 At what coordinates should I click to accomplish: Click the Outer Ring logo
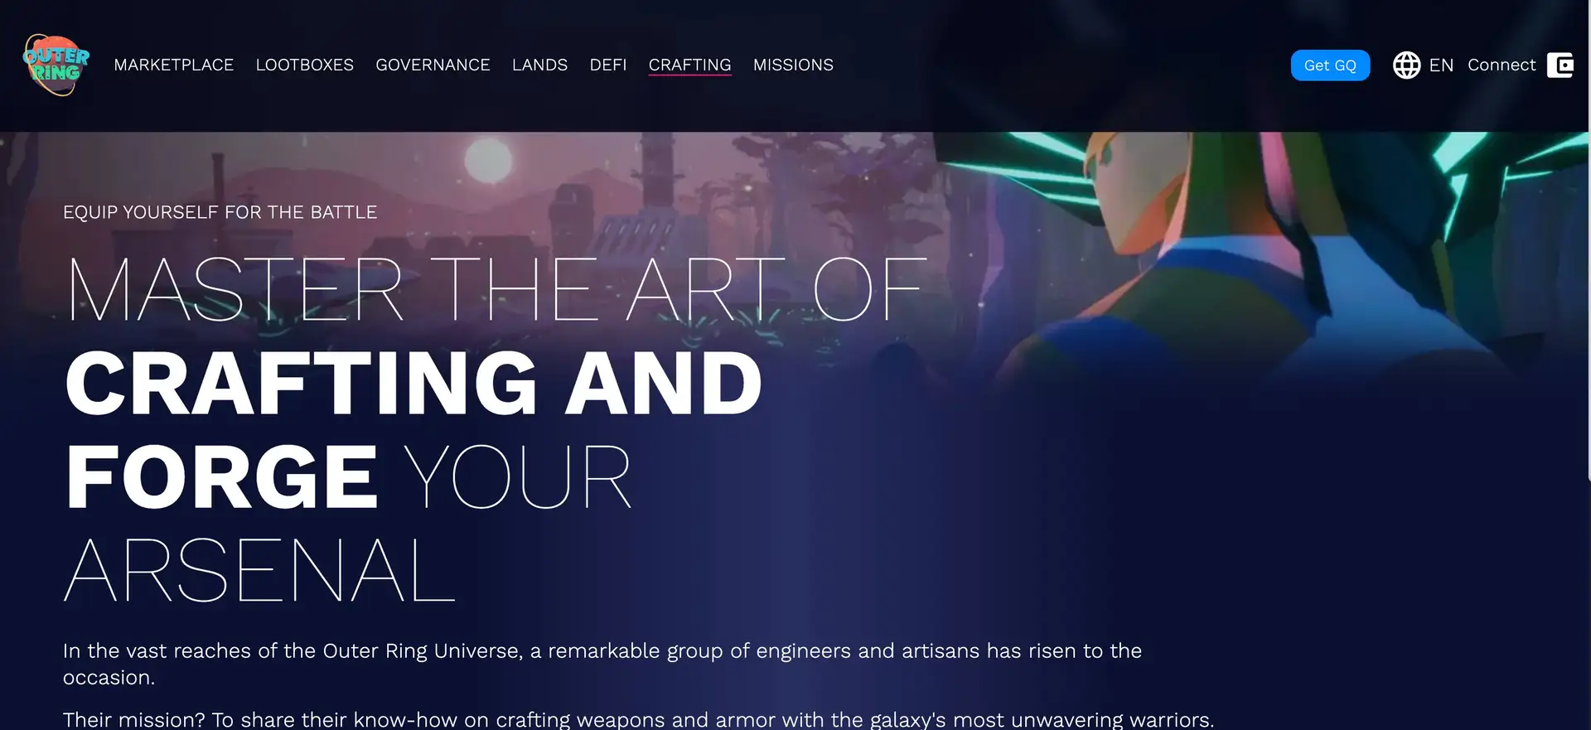(56, 65)
